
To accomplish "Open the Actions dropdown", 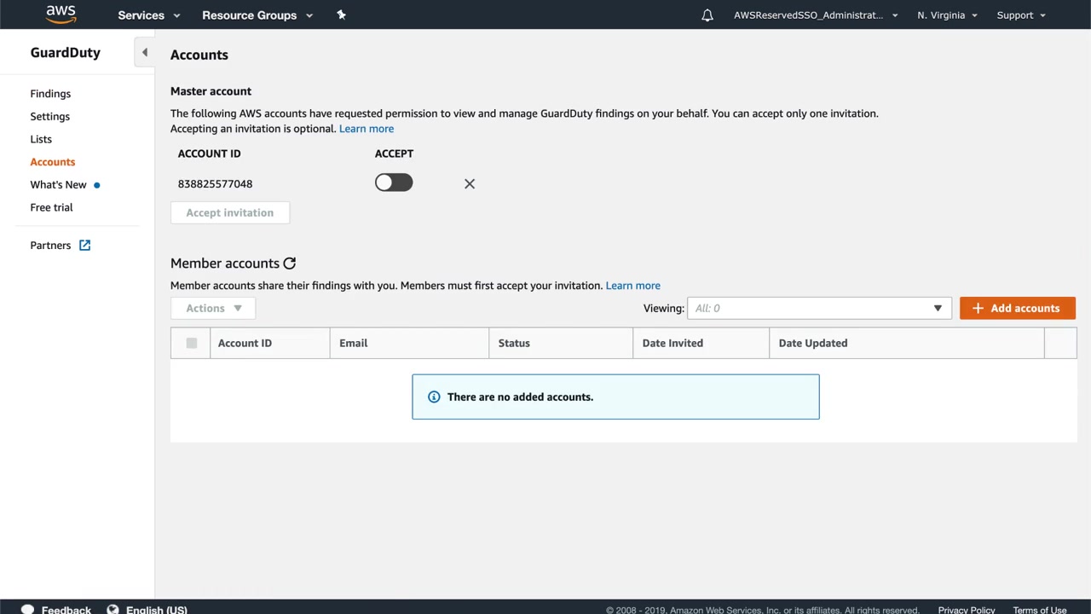I will click(x=213, y=308).
